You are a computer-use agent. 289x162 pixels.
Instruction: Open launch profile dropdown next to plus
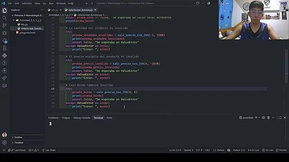(259, 118)
